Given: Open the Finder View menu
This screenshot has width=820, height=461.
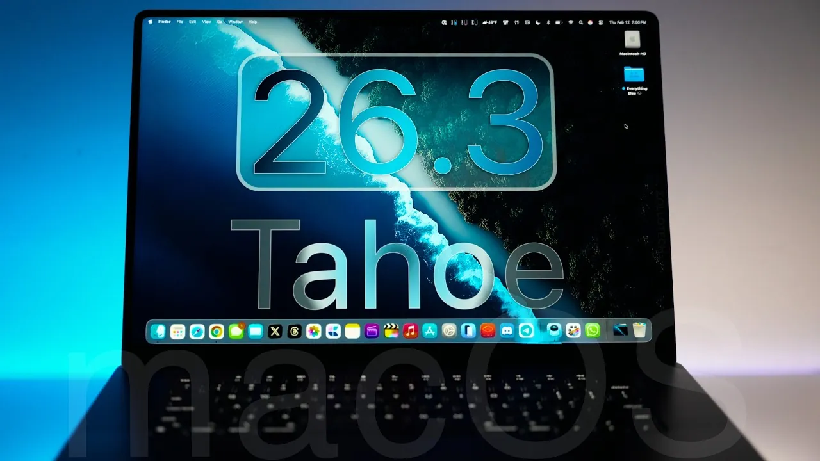Looking at the screenshot, I should (x=206, y=21).
